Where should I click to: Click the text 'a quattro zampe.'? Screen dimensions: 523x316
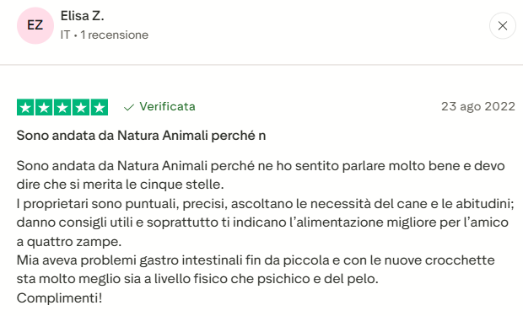[x=69, y=242]
